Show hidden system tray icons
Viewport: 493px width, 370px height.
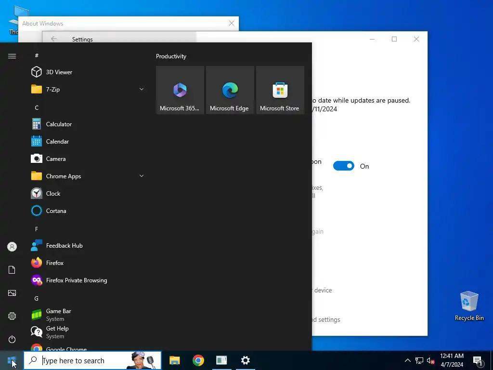coord(407,360)
